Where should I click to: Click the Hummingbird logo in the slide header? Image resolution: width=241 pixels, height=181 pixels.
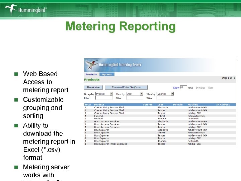click(26, 10)
